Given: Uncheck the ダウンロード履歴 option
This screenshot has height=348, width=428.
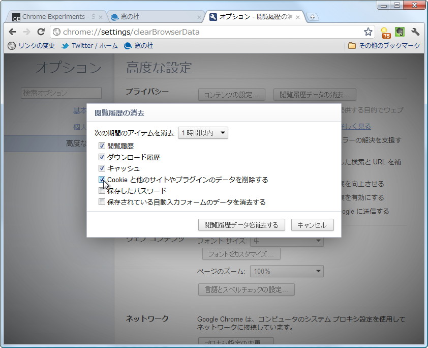Looking at the screenshot, I should (102, 157).
